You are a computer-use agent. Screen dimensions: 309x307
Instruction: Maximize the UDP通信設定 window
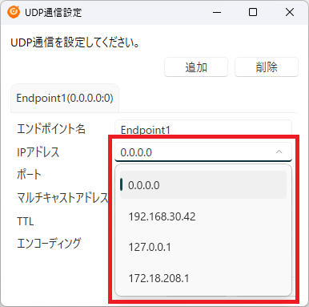pos(253,12)
